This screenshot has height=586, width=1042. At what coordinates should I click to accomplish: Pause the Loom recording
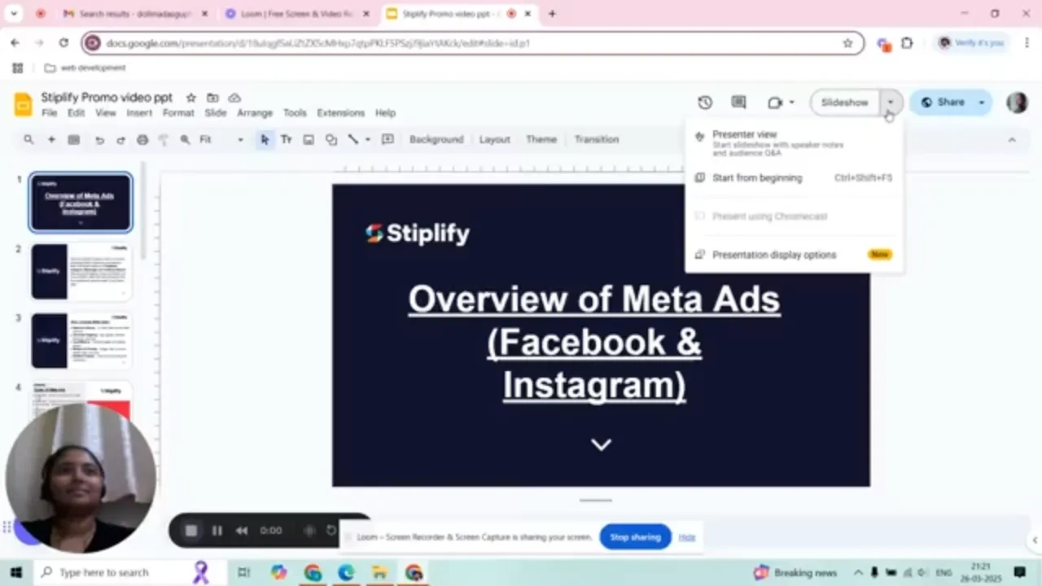click(x=217, y=531)
